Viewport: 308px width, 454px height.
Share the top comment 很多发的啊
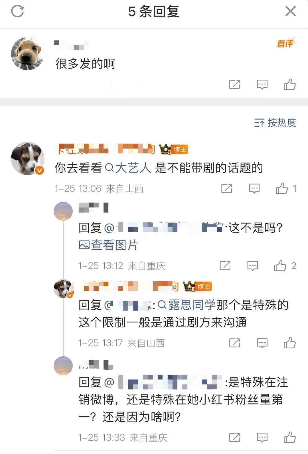234,85
